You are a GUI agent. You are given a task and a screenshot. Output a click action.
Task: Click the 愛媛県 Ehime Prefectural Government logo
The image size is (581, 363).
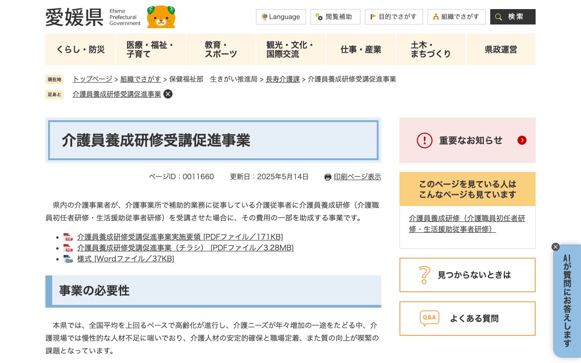pyautogui.click(x=74, y=17)
